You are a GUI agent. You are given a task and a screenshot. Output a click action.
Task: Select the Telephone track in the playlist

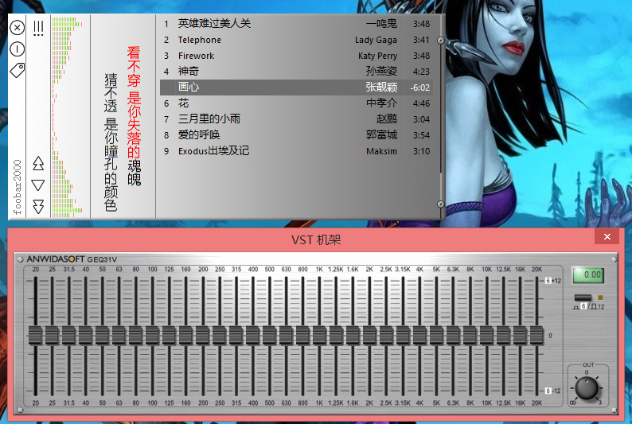click(x=296, y=40)
